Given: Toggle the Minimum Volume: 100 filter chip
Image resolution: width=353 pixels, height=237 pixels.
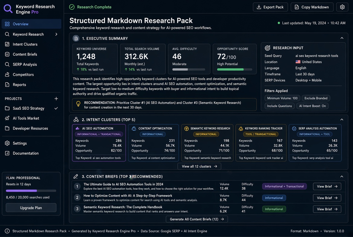Looking at the screenshot, I should pos(282,98).
